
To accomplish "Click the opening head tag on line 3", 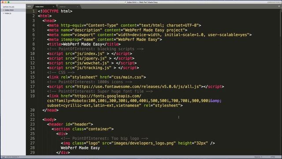I will point(49,21).
